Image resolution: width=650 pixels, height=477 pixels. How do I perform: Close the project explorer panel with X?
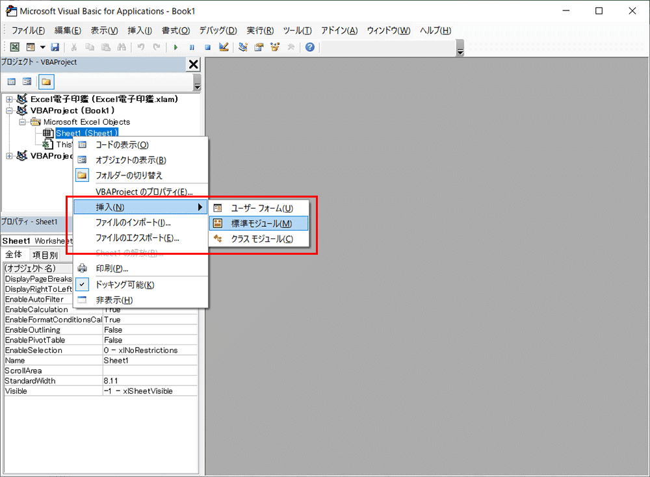tap(193, 64)
